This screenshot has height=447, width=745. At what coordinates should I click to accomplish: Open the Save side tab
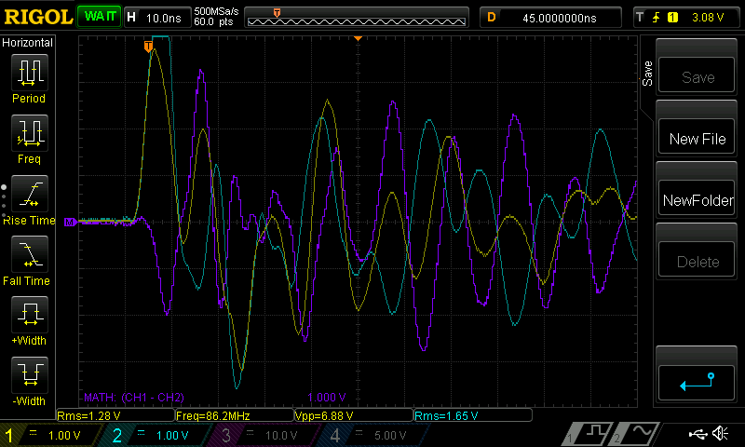646,74
